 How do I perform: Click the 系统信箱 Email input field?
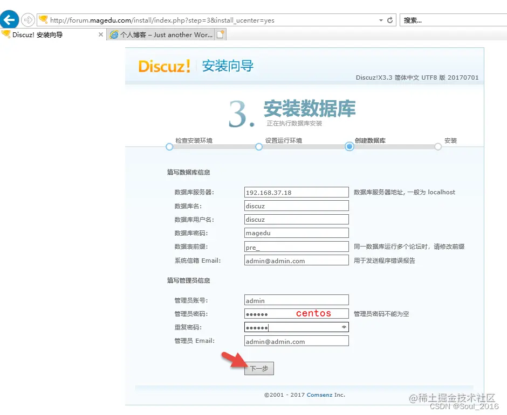point(297,260)
